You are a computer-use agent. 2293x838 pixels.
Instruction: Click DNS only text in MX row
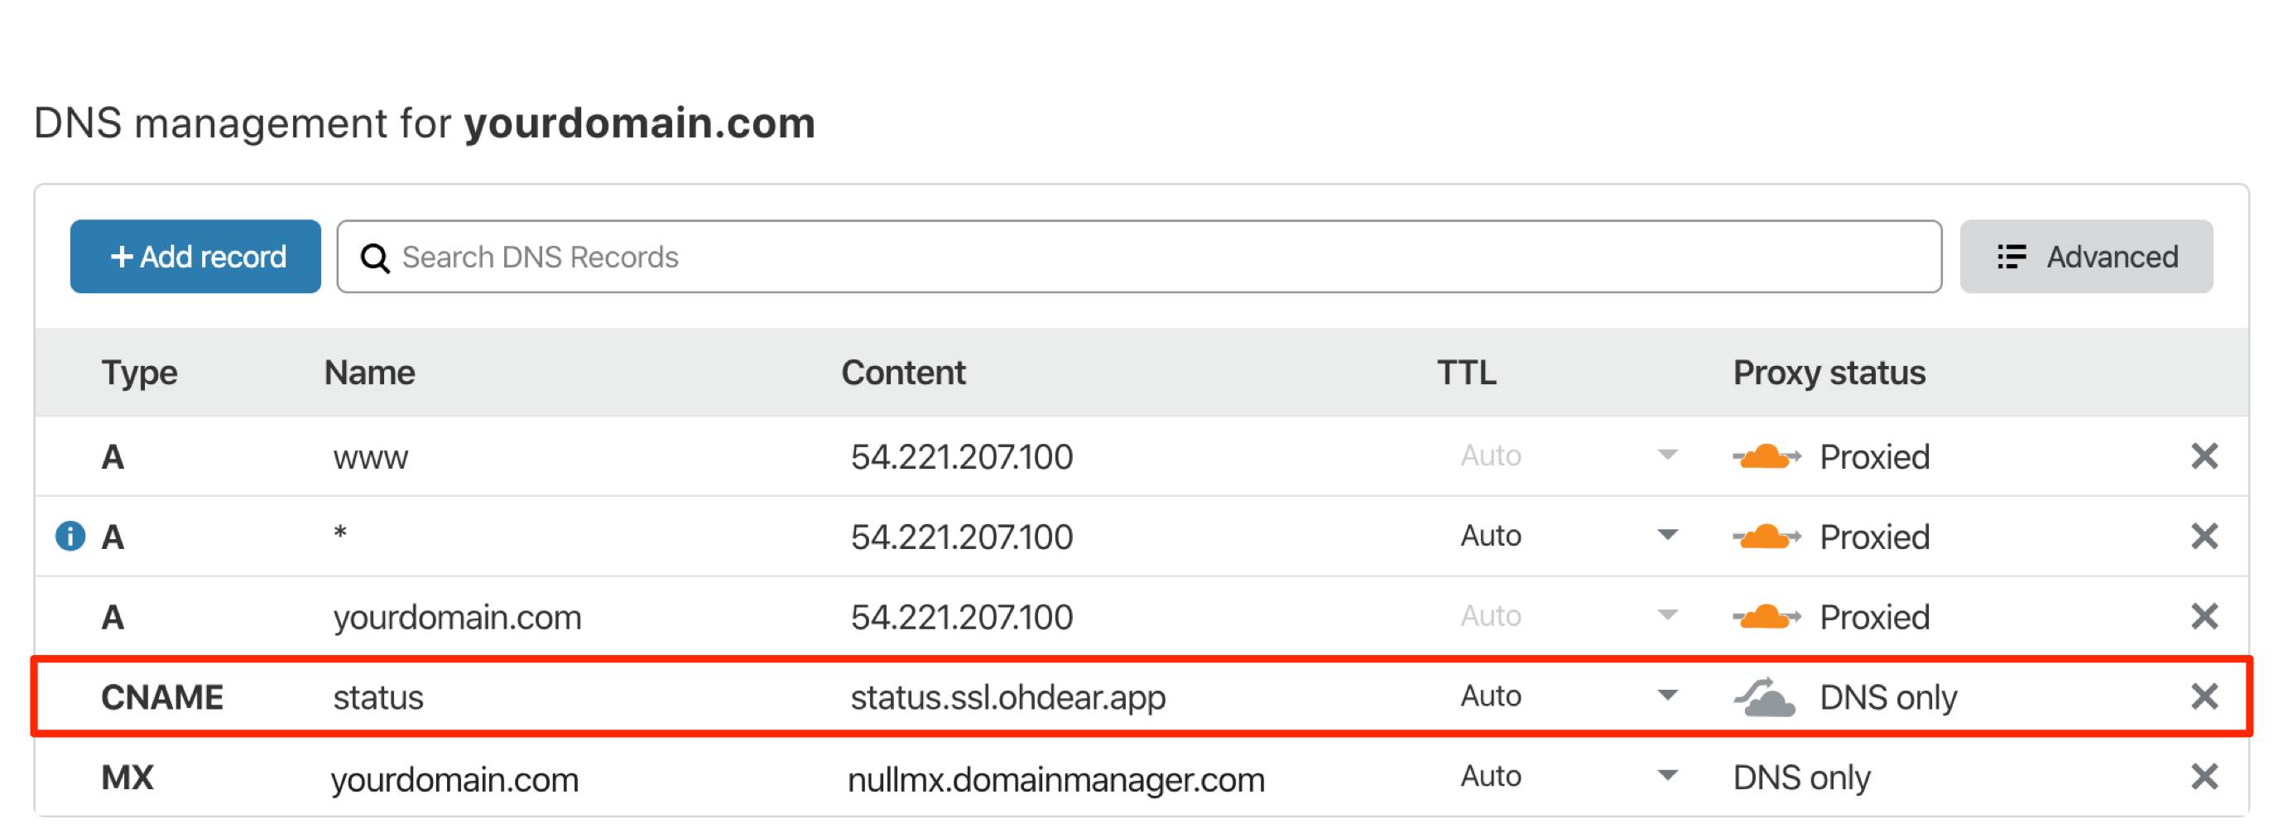(x=1801, y=779)
